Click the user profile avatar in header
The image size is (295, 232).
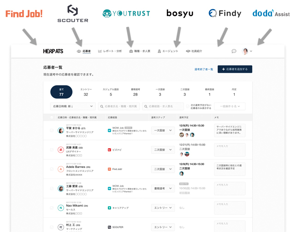245,51
